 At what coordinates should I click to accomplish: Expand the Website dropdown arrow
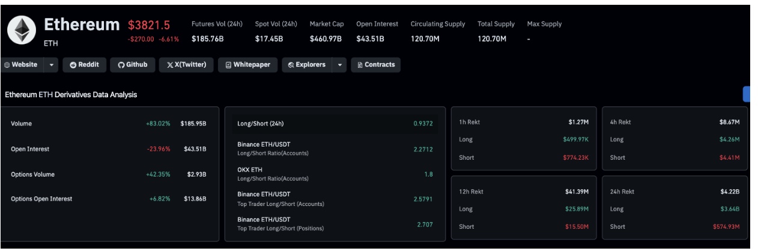tap(51, 65)
